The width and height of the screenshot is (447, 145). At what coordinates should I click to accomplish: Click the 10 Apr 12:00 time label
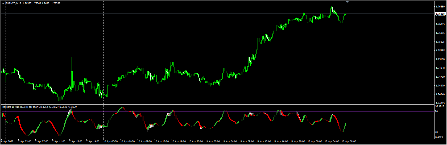(x=162, y=142)
